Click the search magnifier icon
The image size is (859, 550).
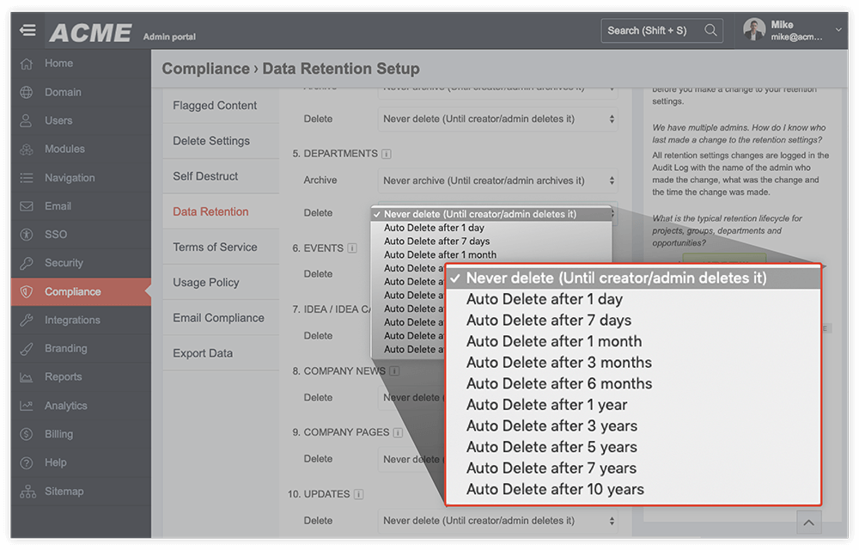710,29
